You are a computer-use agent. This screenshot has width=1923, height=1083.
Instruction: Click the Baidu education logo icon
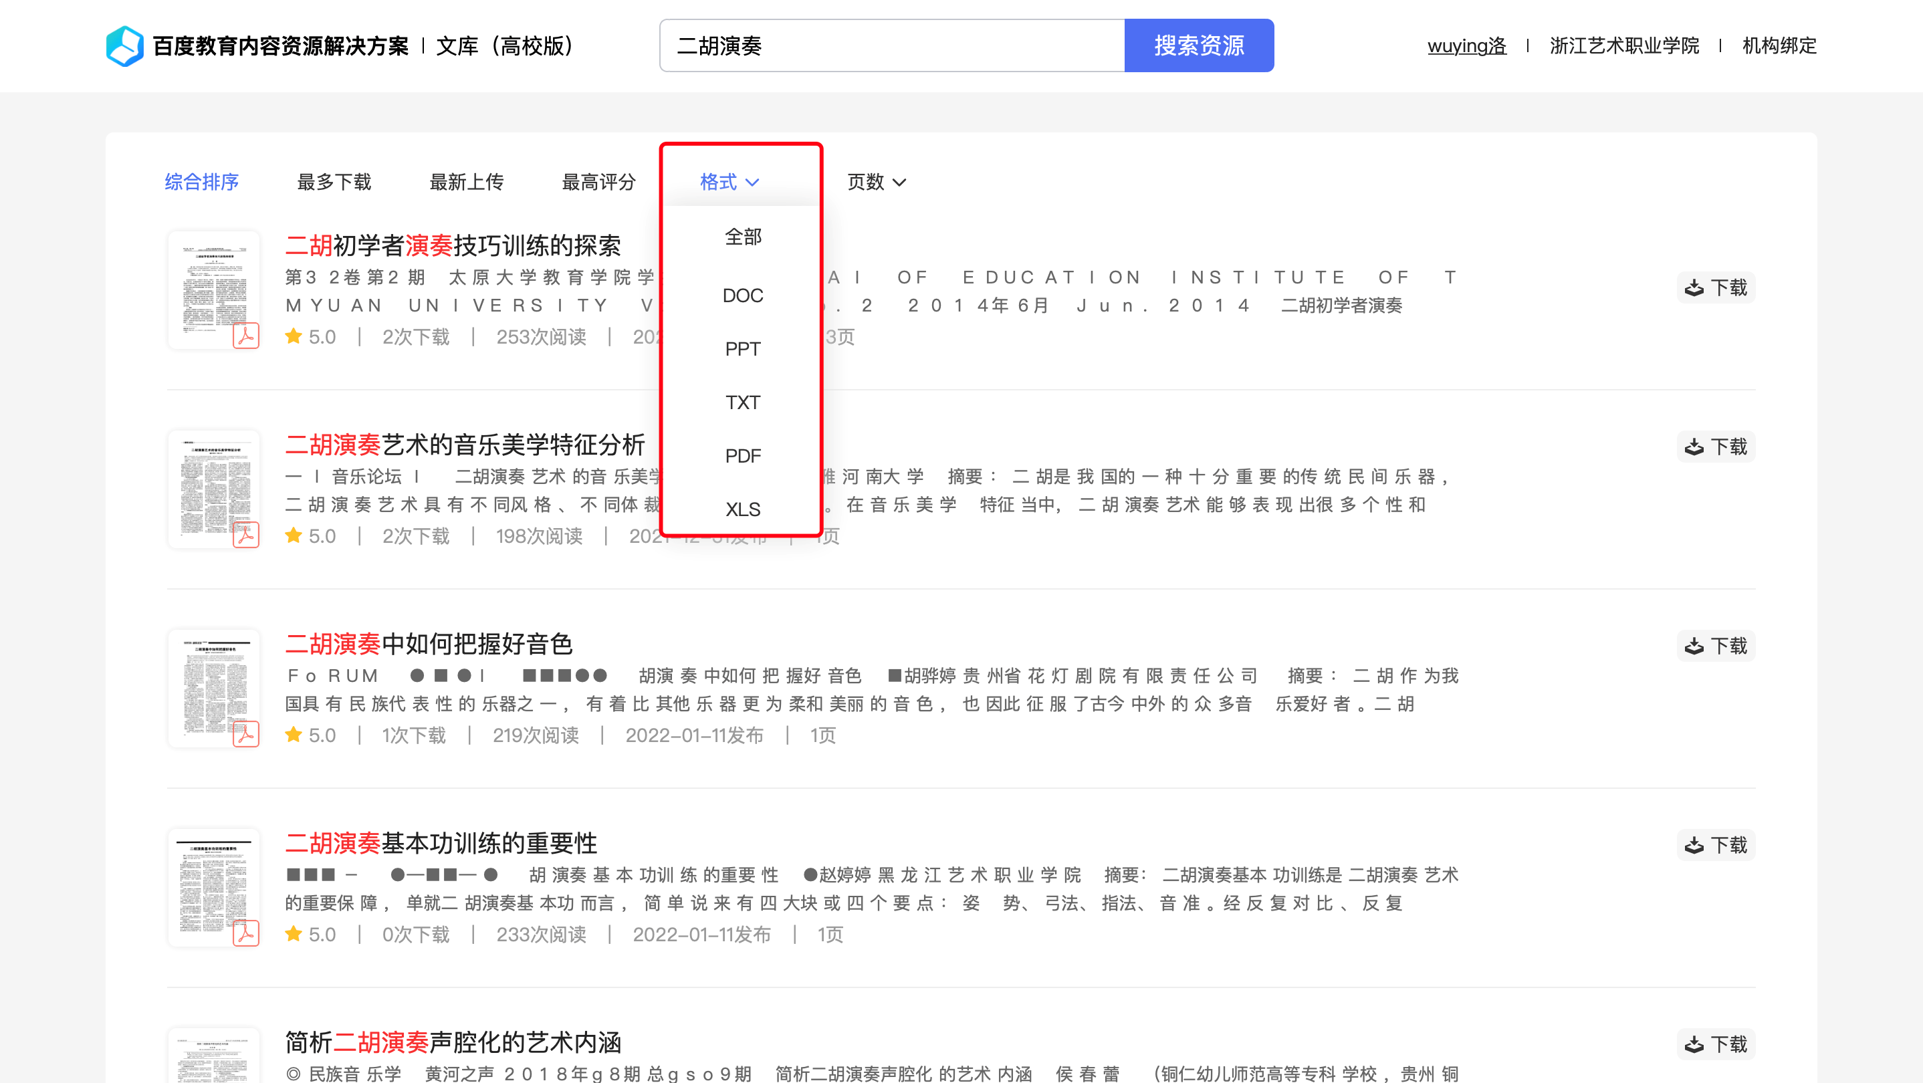click(124, 45)
